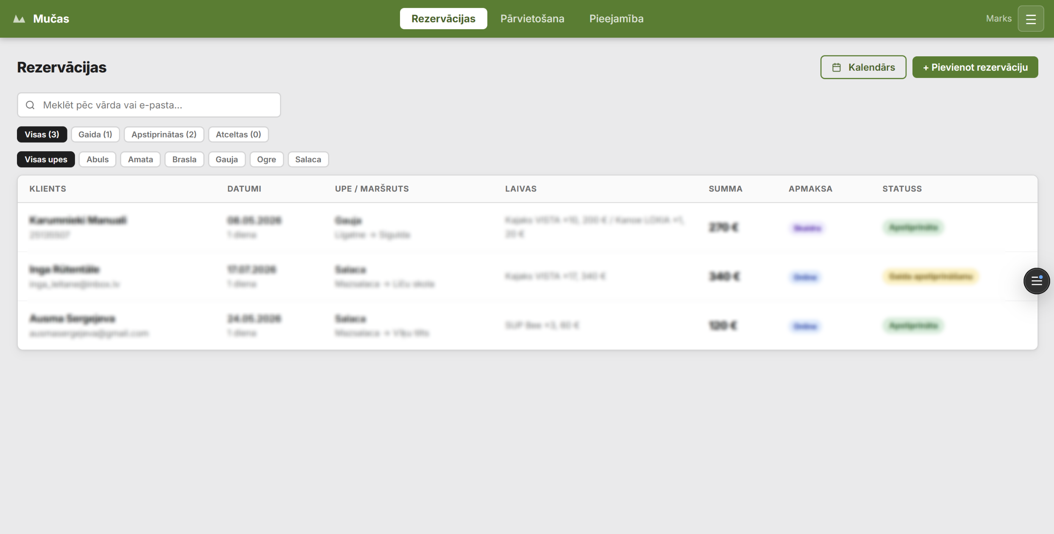Click the APMAKSA column header
Image resolution: width=1054 pixels, height=534 pixels.
[810, 189]
